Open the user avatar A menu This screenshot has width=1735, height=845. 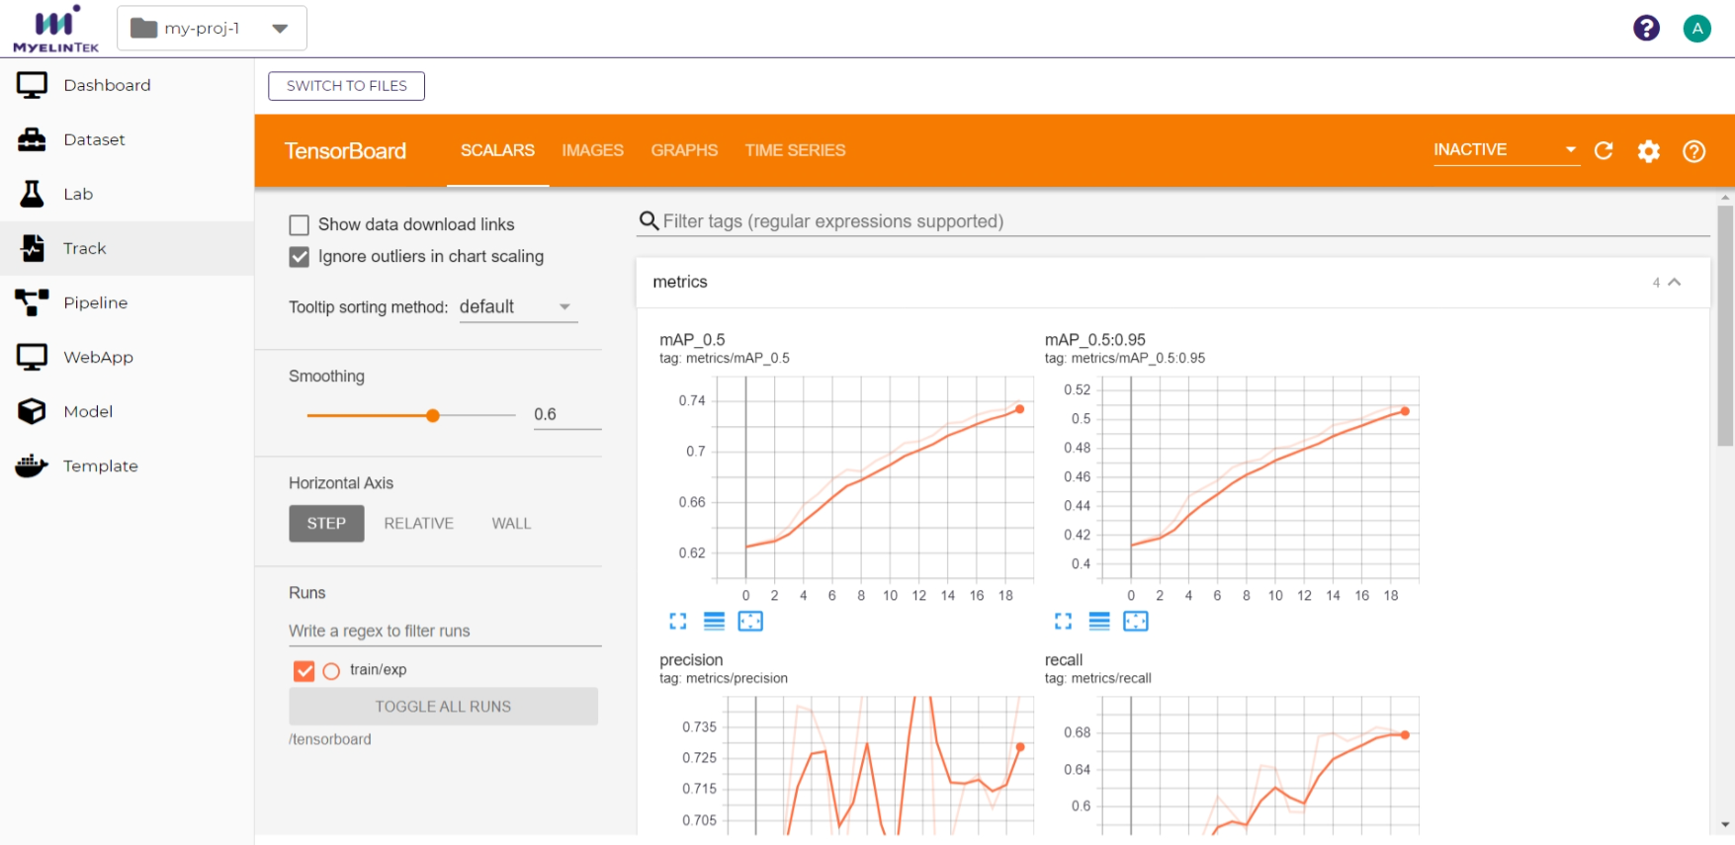click(1696, 28)
